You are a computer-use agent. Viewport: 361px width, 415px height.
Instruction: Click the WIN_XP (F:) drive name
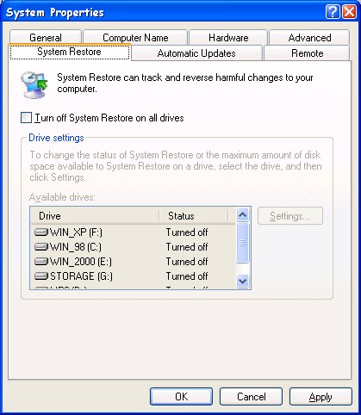[76, 232]
